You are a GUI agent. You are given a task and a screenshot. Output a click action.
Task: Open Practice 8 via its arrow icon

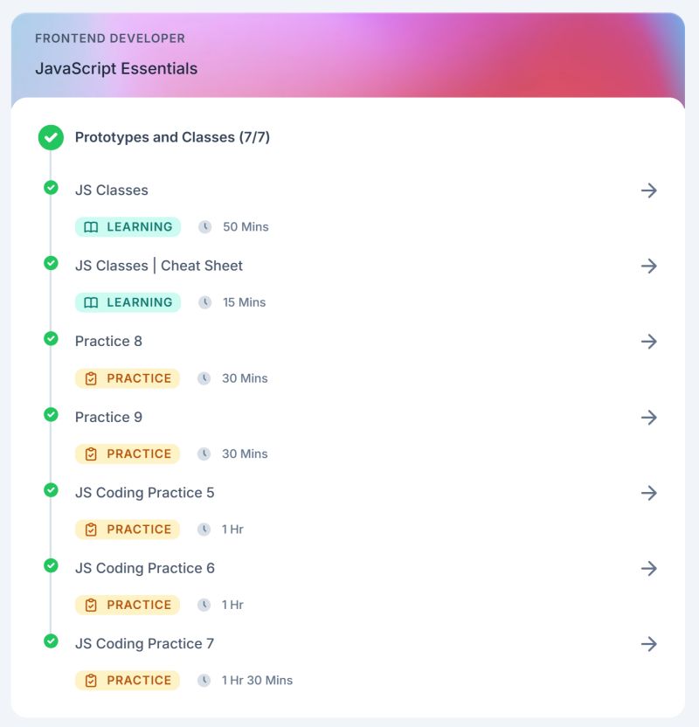(648, 342)
